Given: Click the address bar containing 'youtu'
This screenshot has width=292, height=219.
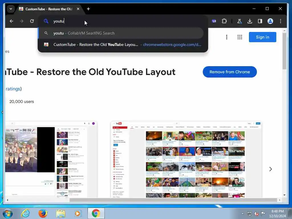Looking at the screenshot, I should [123, 21].
